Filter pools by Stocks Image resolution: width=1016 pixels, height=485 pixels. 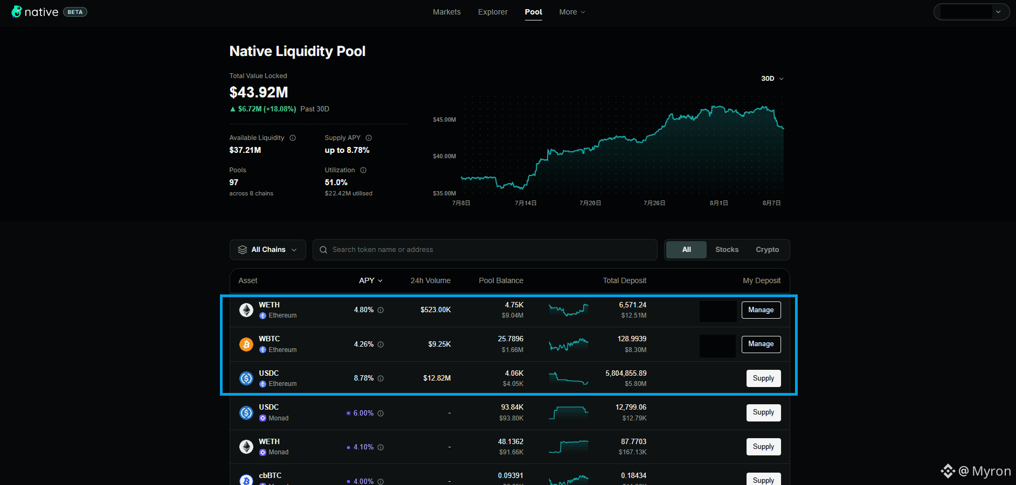(727, 250)
